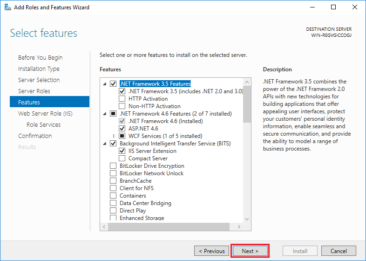
Task: Enable BitLocker Drive Encryption feature
Action: tap(113, 166)
